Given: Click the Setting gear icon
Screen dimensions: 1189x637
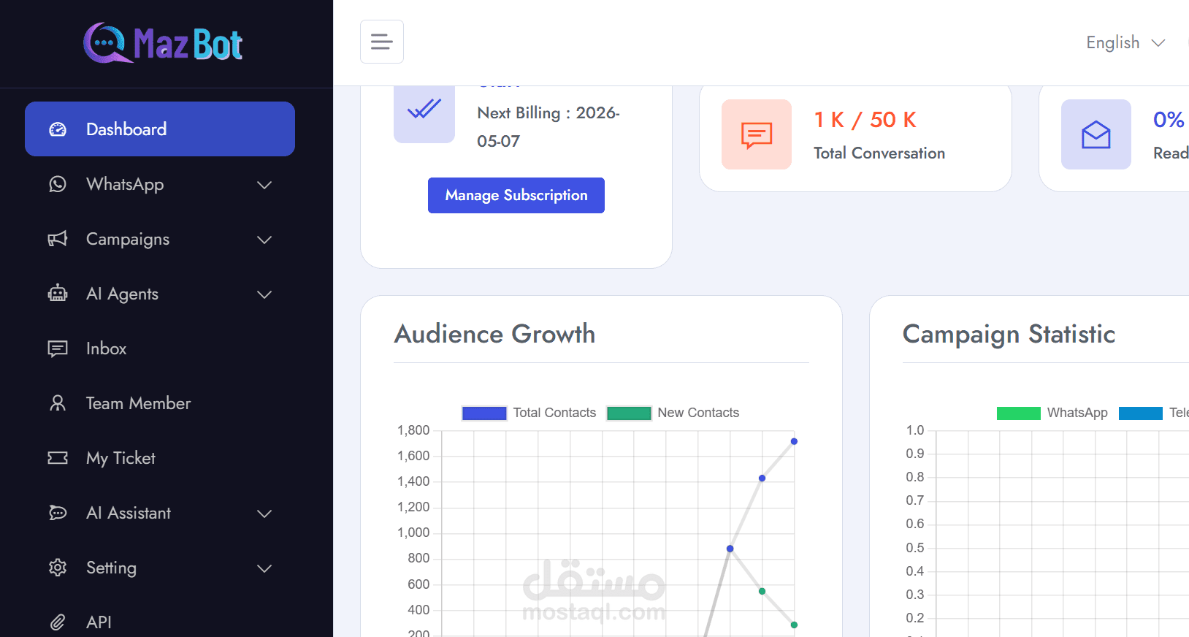Looking at the screenshot, I should (x=58, y=568).
